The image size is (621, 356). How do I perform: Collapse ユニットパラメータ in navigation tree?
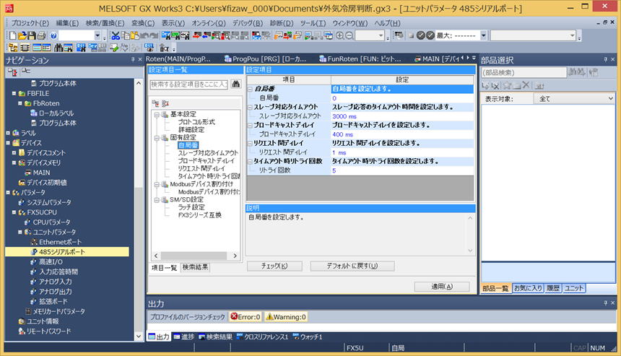click(19, 232)
